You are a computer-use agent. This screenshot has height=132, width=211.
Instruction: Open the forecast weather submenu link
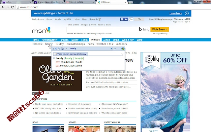(x=37, y=44)
